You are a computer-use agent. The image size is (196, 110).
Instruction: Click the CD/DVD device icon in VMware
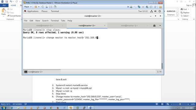click(x=135, y=7)
